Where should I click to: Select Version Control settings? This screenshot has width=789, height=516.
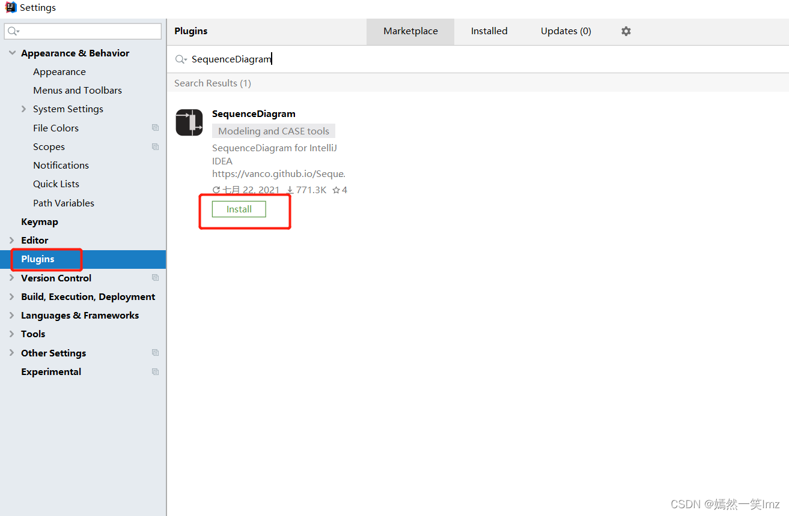click(56, 278)
